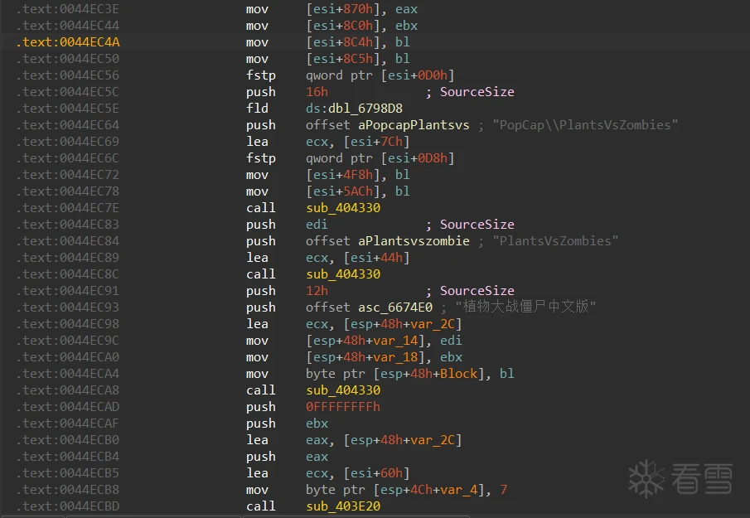Click address .text:0044ECBD
Image resolution: width=750 pixels, height=518 pixels.
click(x=67, y=506)
